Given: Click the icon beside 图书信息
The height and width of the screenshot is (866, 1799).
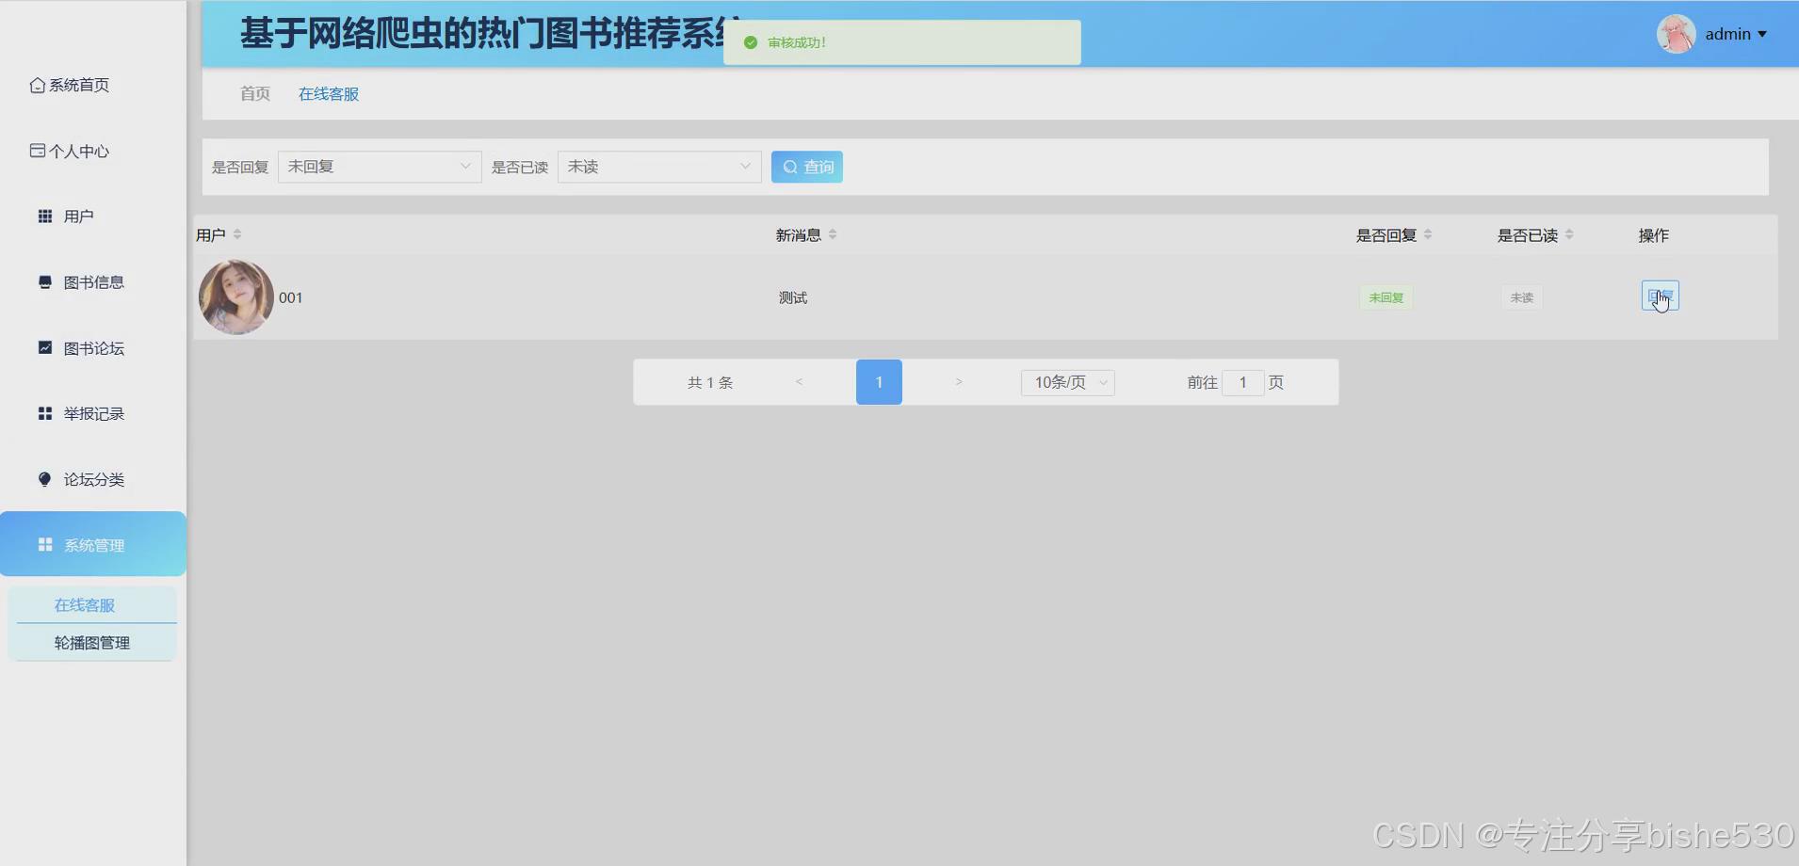Looking at the screenshot, I should [x=44, y=282].
